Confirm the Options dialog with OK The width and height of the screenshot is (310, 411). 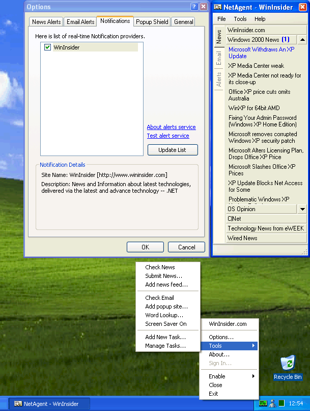(145, 247)
